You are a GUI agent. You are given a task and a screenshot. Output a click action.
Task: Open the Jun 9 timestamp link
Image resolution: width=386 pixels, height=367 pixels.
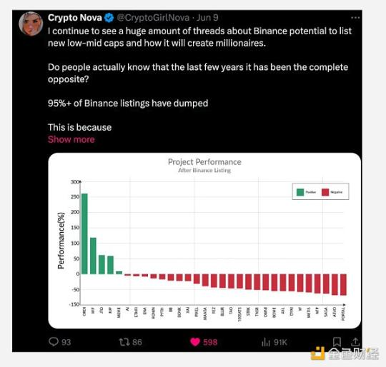(207, 18)
